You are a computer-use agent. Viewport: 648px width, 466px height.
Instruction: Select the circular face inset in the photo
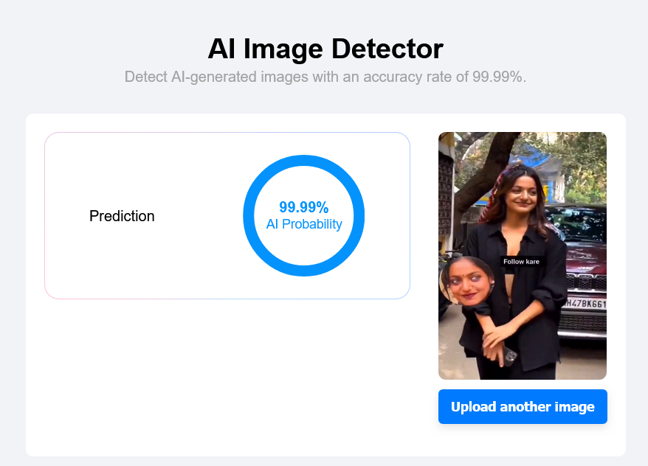(466, 281)
